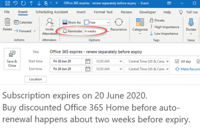The width and height of the screenshot is (200, 130).
Task: Switch to the Scheduling Assistant tab
Action: pos(52,12)
